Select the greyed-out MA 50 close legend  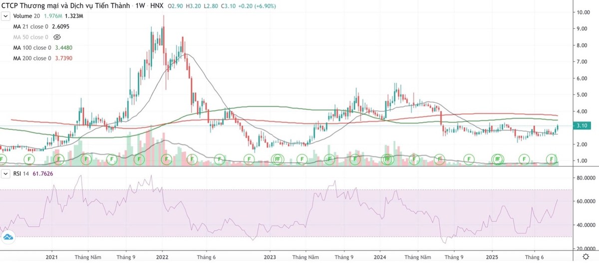click(30, 37)
